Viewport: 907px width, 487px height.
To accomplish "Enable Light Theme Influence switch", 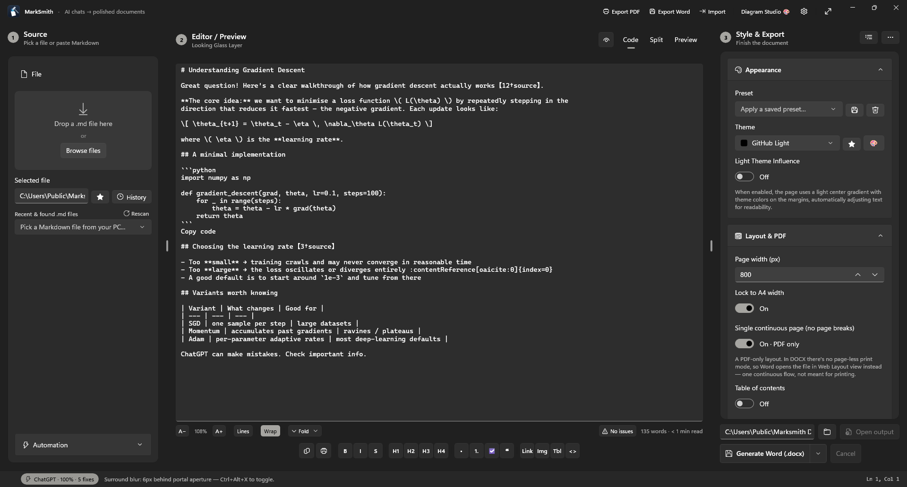I will 744,176.
